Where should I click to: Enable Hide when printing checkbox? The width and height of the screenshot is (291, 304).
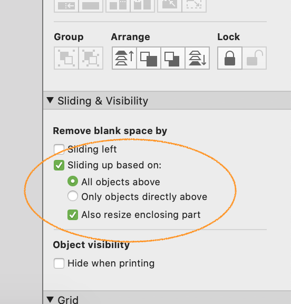coord(59,263)
